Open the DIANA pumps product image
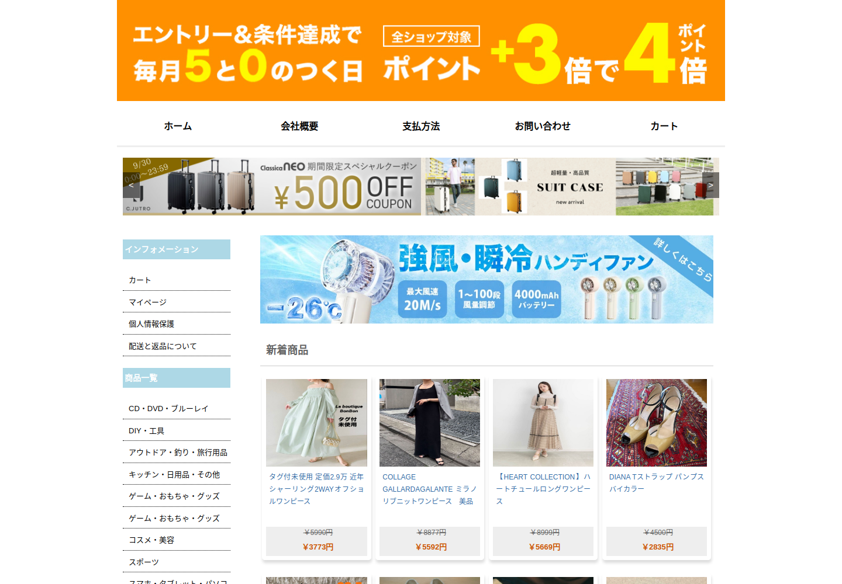Viewport: 842px width, 584px height. click(x=657, y=423)
